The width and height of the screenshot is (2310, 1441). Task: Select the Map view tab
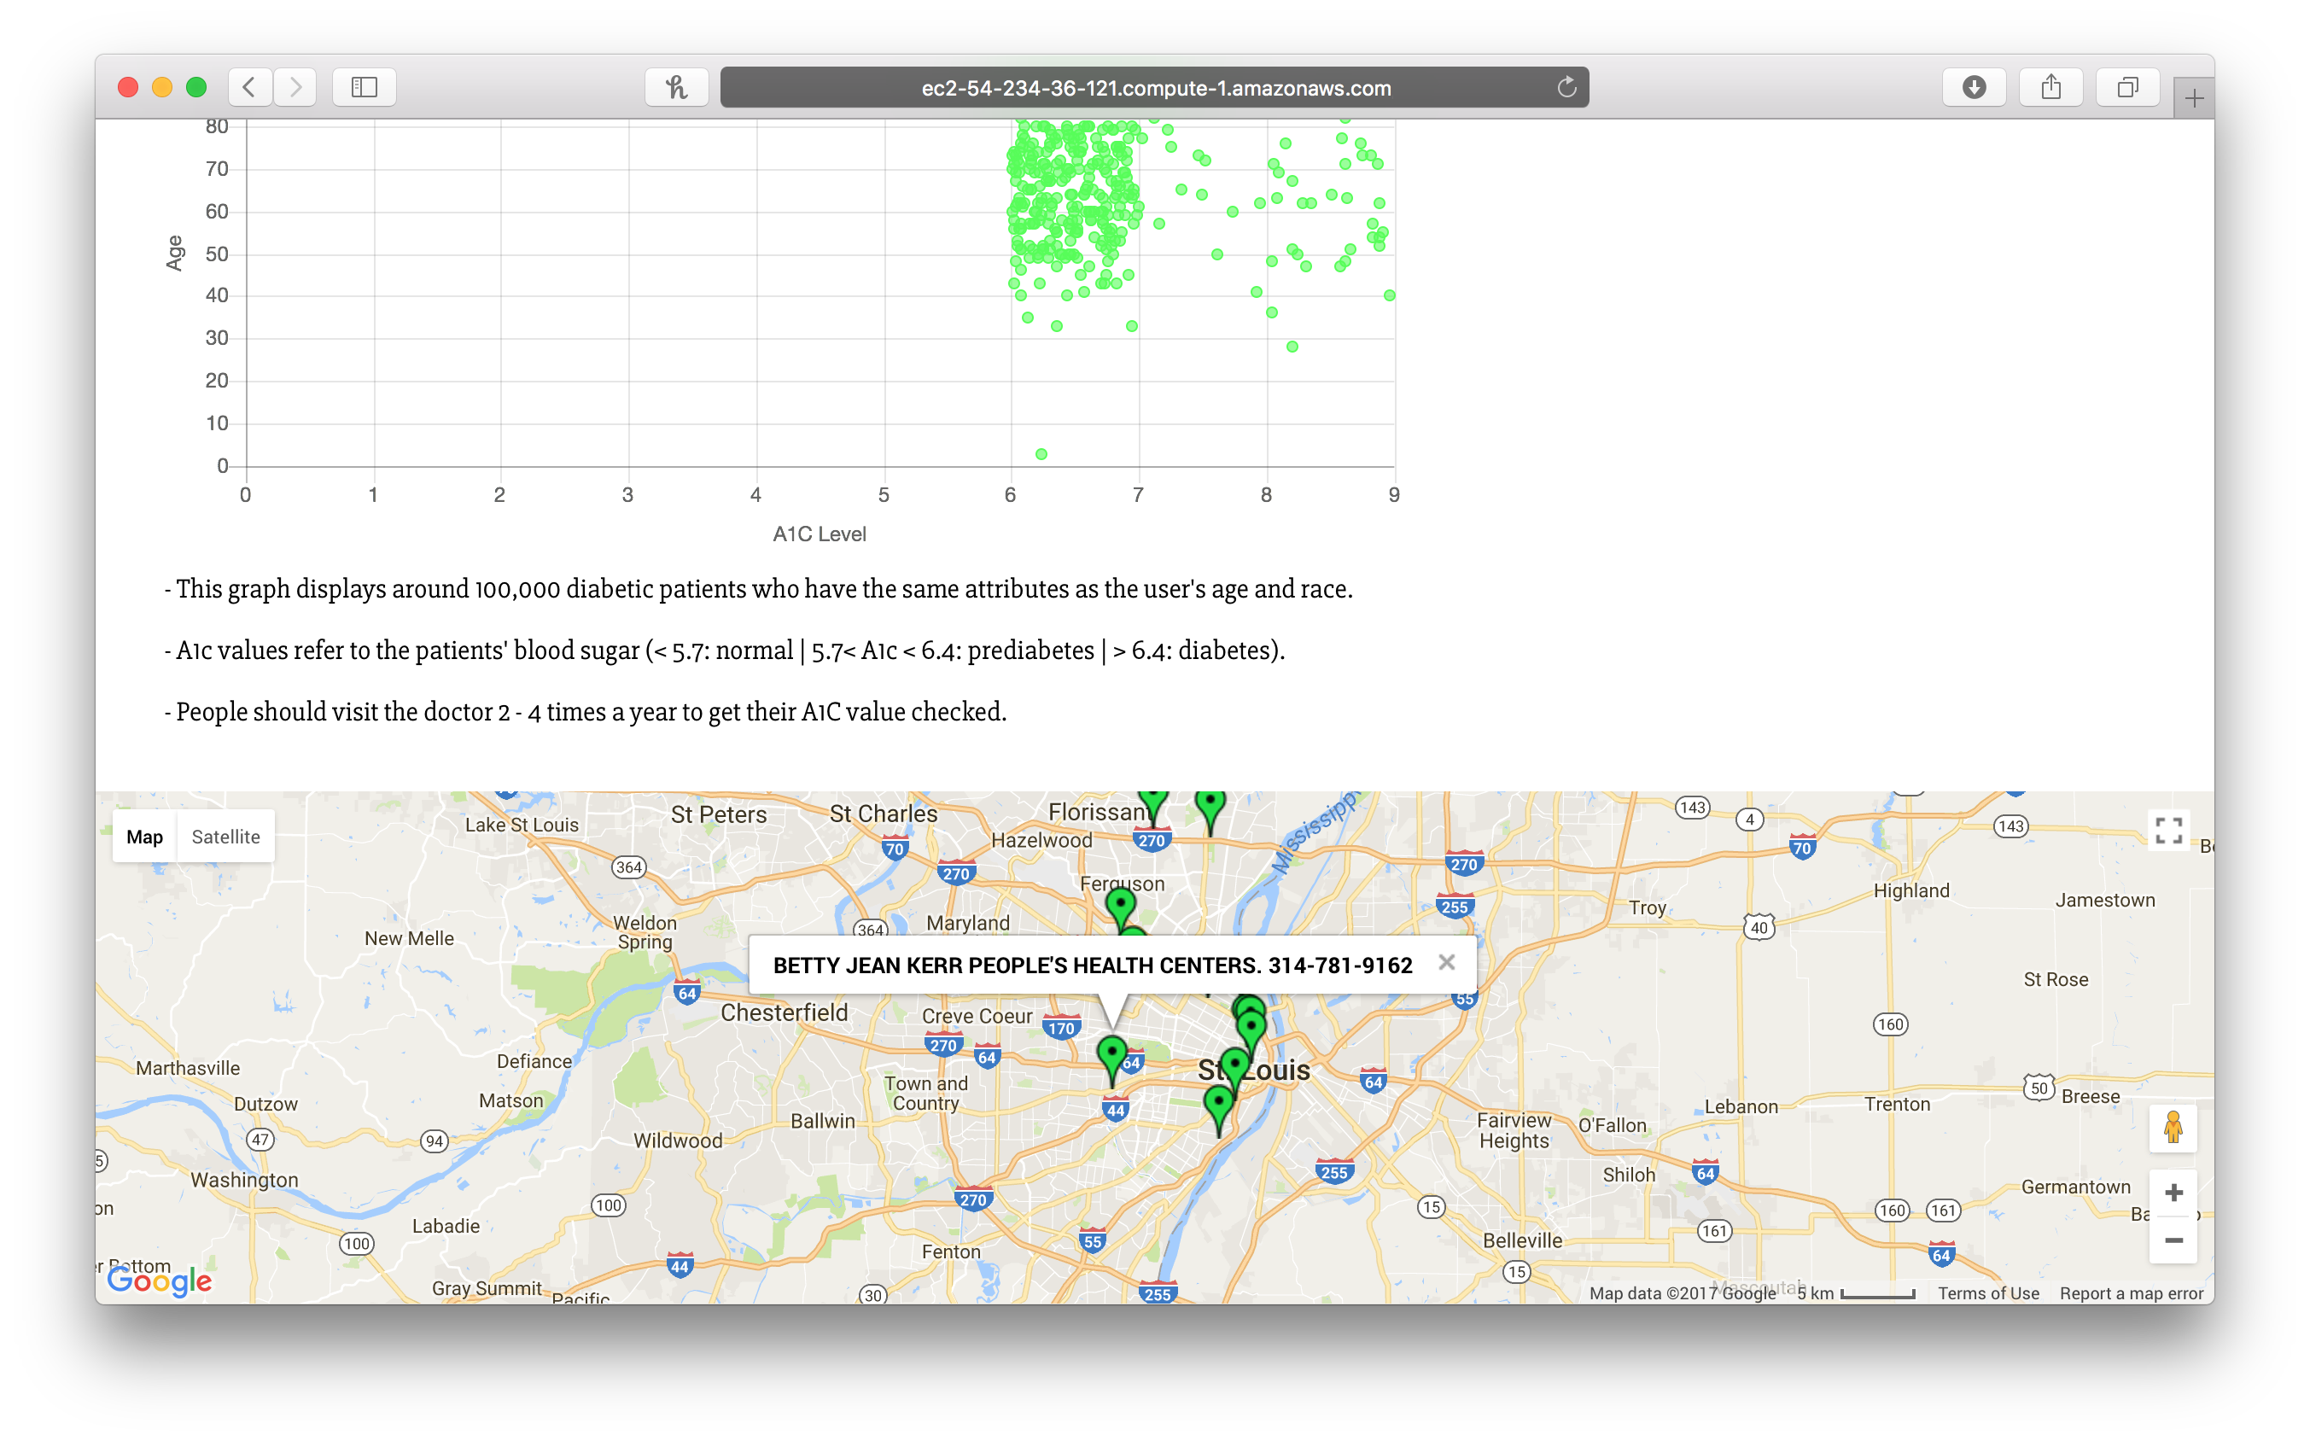(145, 837)
